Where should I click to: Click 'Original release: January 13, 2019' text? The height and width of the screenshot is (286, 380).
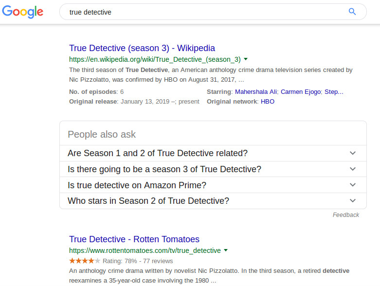point(134,102)
